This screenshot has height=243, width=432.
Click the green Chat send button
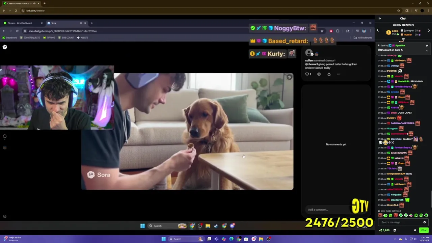pyautogui.click(x=424, y=230)
